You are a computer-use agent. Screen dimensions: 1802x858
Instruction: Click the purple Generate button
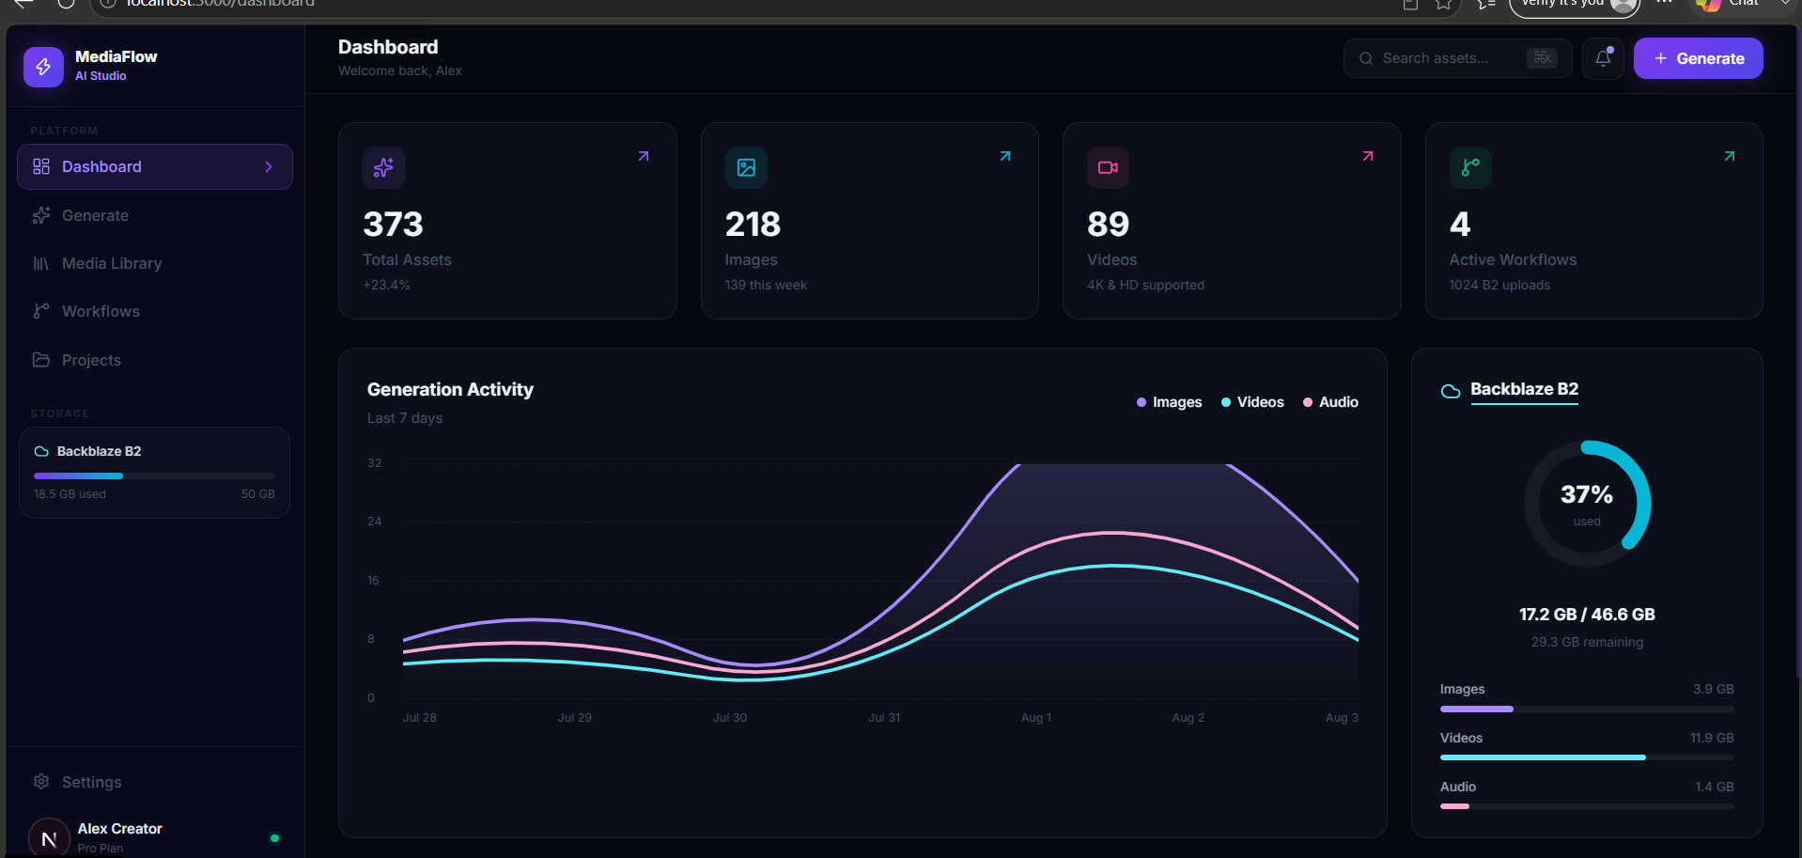click(1698, 58)
